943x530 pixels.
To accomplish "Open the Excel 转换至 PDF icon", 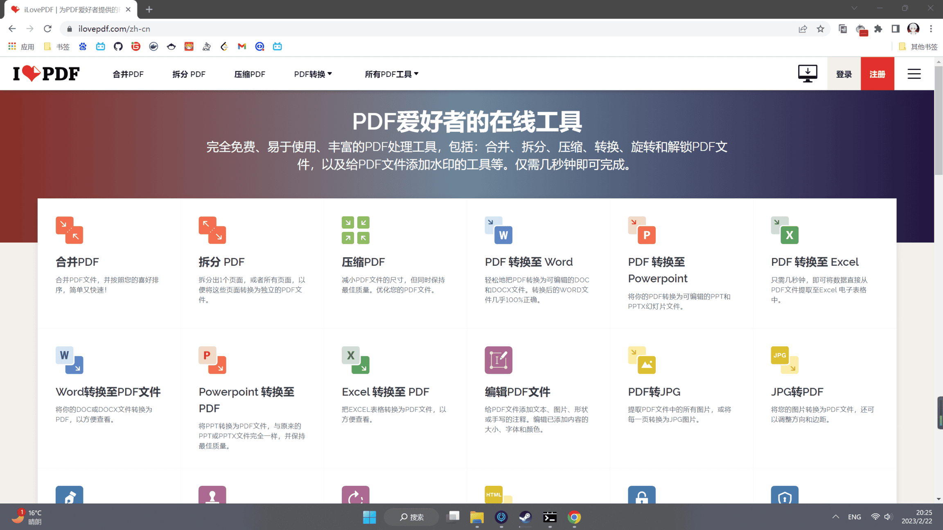I will click(x=355, y=360).
